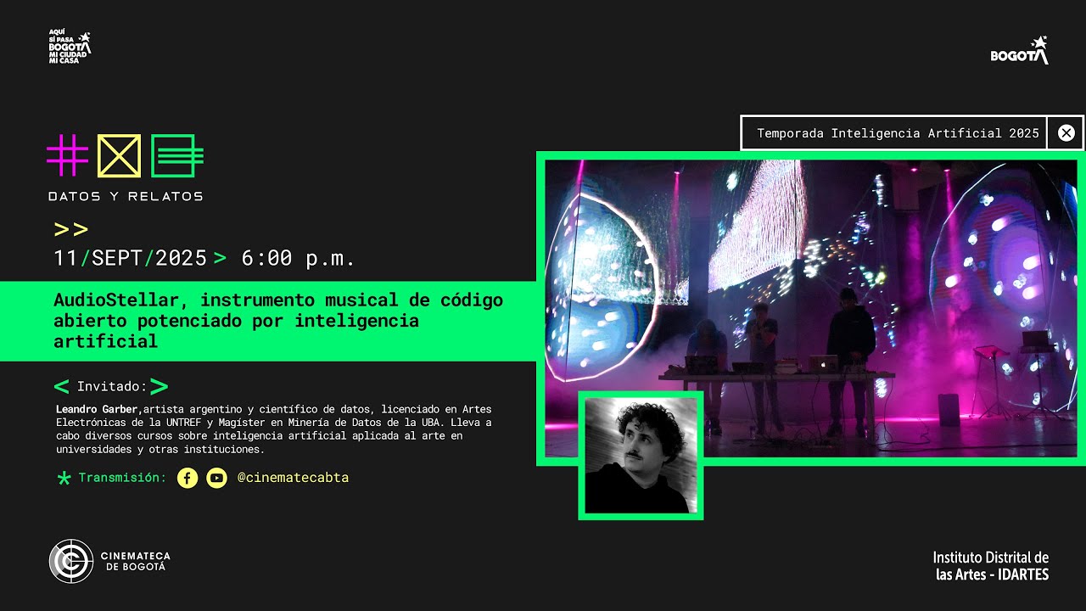This screenshot has height=611, width=1086.
Task: Toggle the green arrow before 6:00 p.m.
Action: [x=220, y=258]
